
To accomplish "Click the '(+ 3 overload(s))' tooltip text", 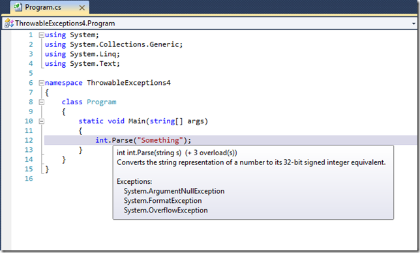I will click(211, 153).
